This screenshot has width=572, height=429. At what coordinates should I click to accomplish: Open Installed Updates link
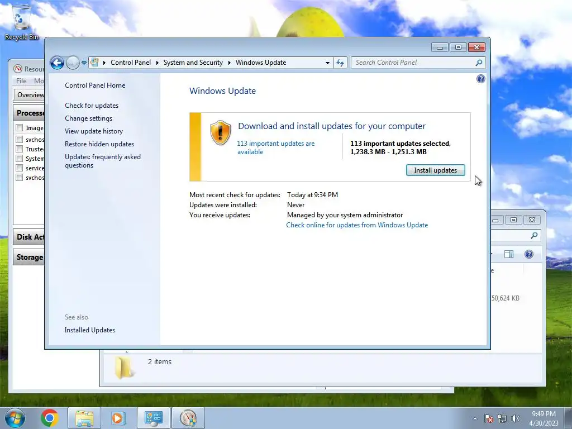click(90, 330)
